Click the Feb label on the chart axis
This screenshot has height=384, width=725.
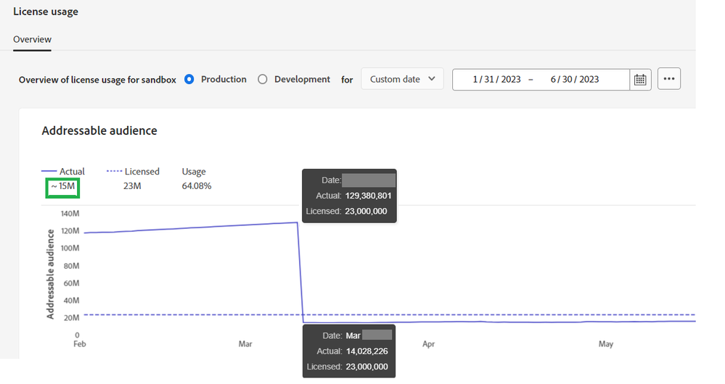tap(80, 344)
